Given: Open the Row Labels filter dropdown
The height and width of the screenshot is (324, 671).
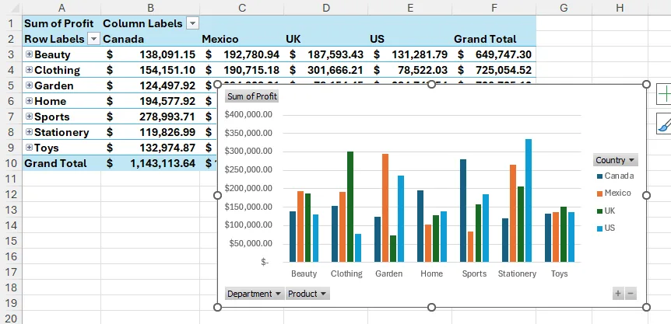Looking at the screenshot, I should coord(93,39).
